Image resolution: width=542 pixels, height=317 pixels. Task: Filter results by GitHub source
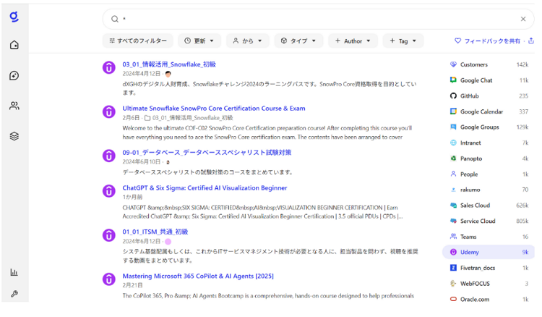tap(470, 96)
